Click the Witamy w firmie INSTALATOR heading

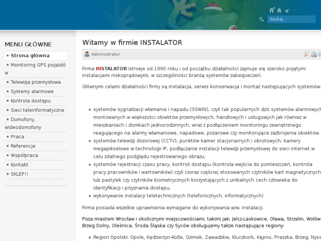tap(132, 42)
